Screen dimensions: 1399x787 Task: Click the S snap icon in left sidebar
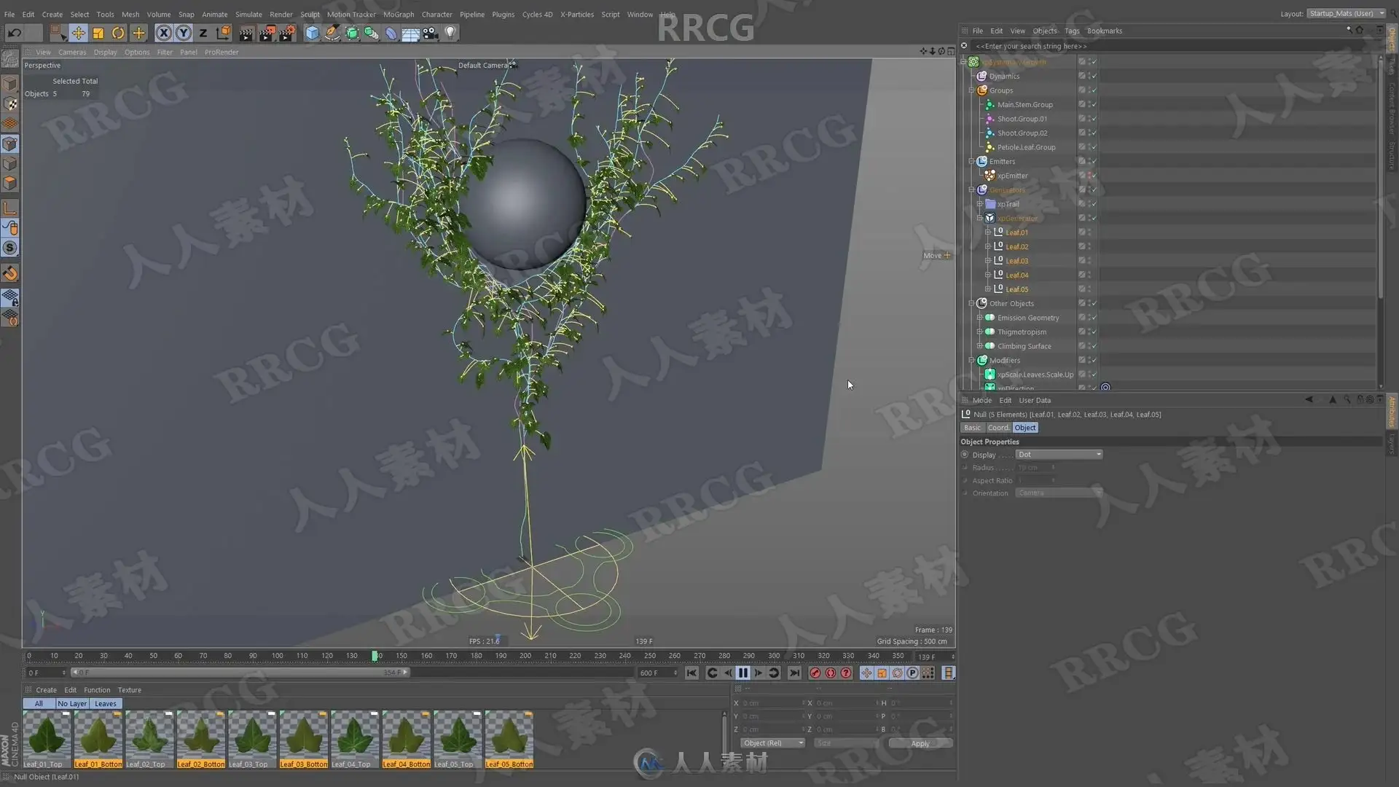10,248
